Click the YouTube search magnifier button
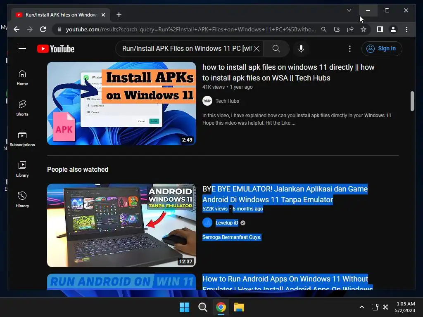Screen dimensions: 423x317 coord(276,49)
